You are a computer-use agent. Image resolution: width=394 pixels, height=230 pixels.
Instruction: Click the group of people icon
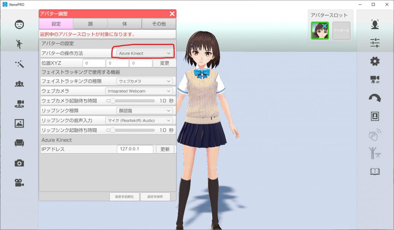(x=19, y=84)
